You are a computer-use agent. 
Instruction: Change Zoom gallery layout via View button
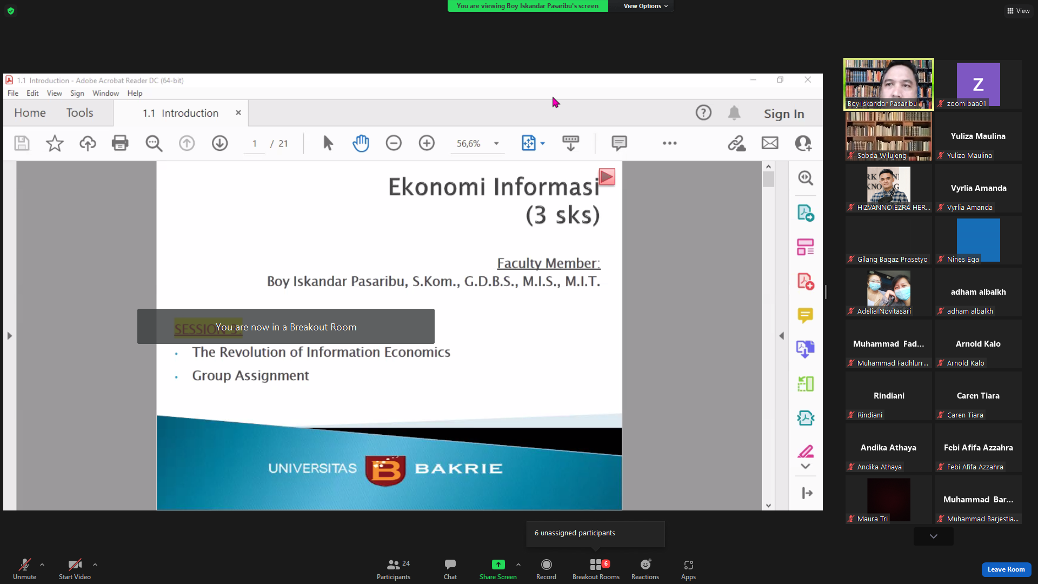click(1019, 11)
